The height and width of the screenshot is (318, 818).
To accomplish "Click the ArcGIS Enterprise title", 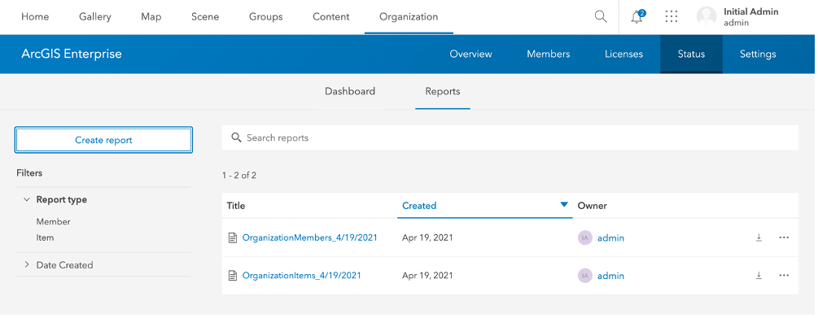I will 72,54.
